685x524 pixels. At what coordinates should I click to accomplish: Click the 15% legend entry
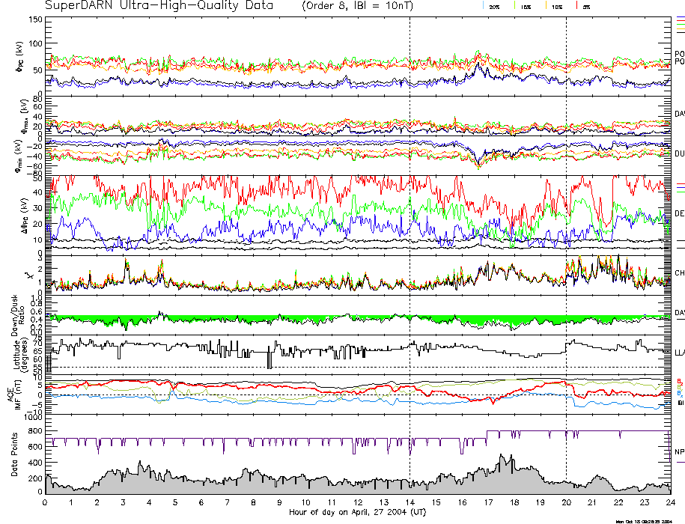[x=525, y=6]
